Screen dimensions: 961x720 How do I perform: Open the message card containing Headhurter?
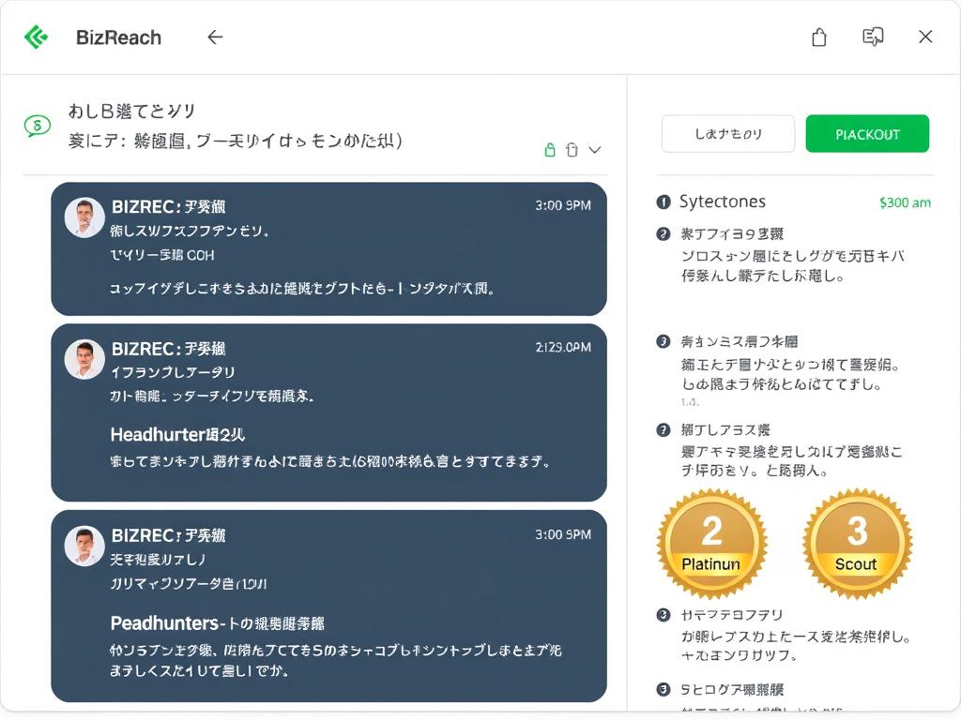point(329,412)
